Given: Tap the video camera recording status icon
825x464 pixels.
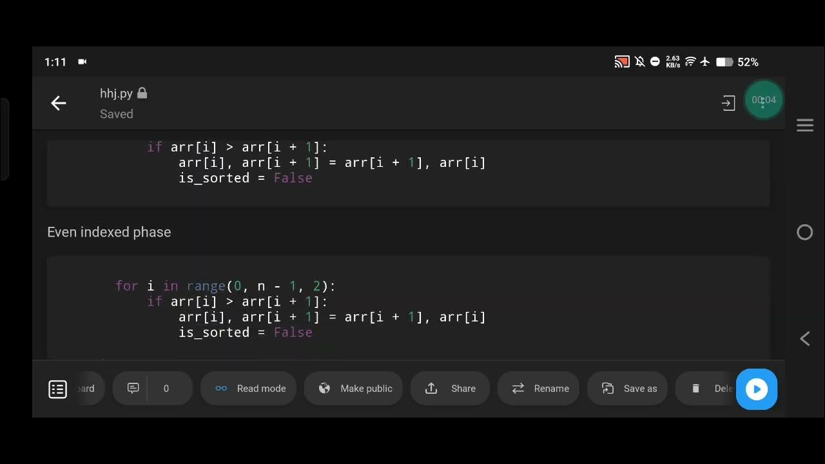Looking at the screenshot, I should (x=82, y=62).
